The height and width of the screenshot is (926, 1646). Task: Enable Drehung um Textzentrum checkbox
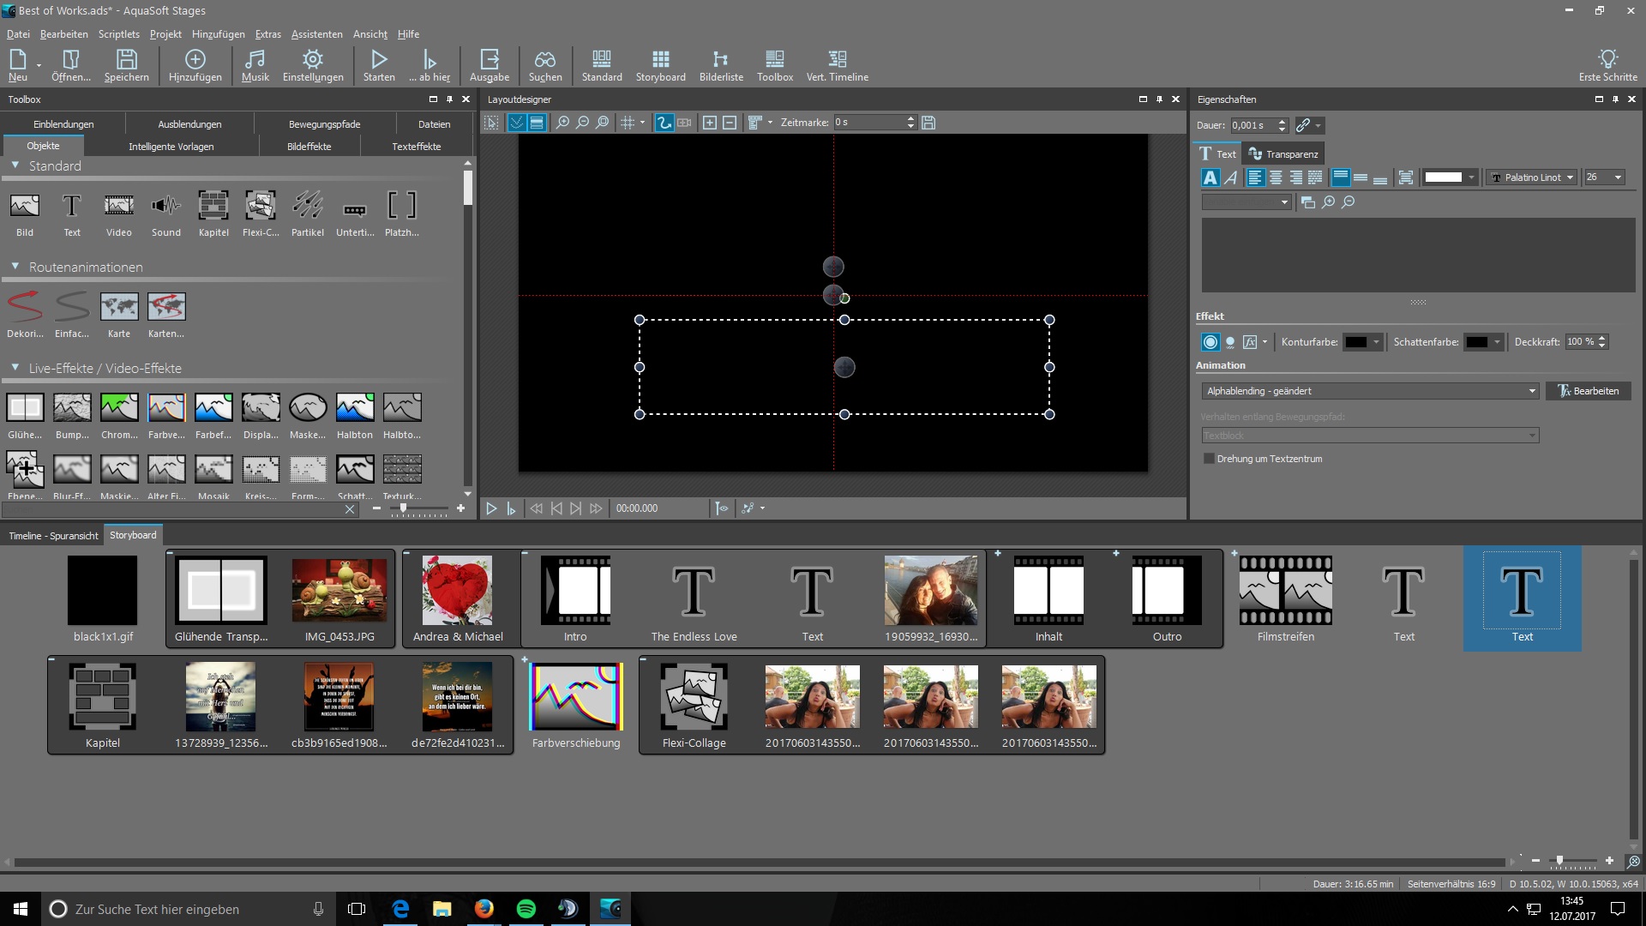point(1209,459)
